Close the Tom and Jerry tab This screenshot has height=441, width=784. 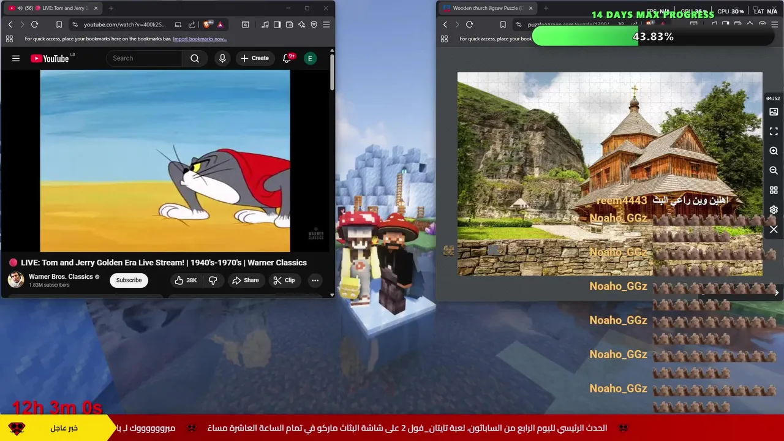96,8
